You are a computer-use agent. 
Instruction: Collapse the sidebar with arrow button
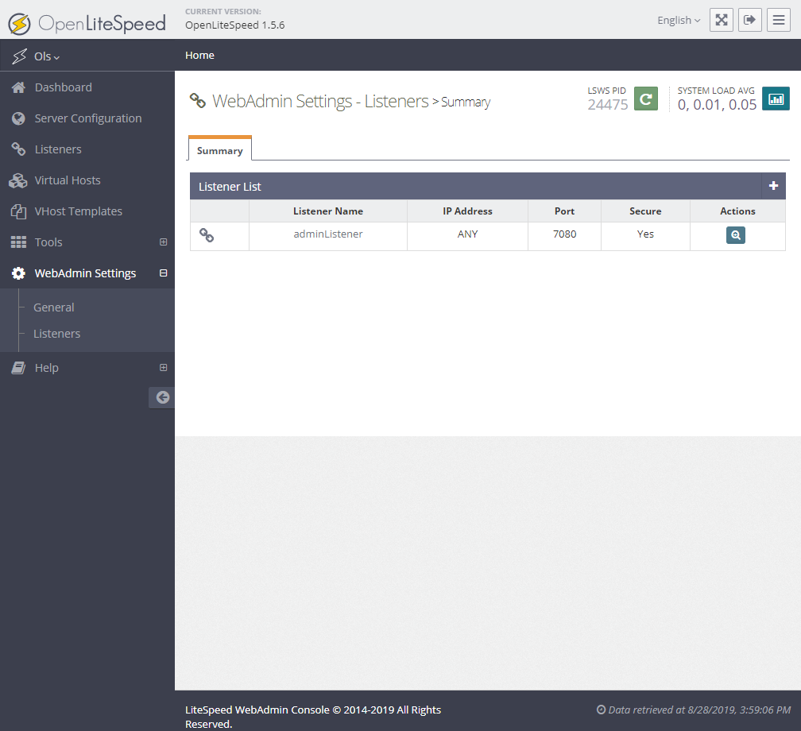click(162, 397)
